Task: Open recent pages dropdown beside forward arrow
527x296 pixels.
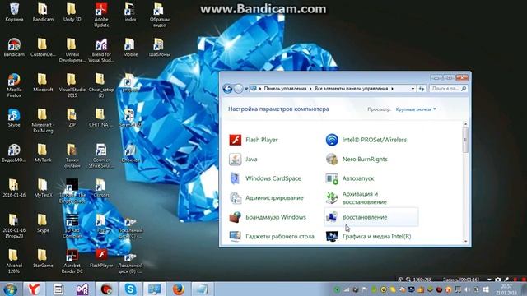Action: click(246, 89)
